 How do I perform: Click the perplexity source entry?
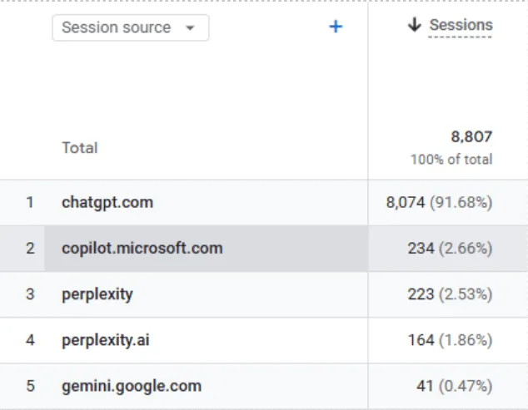pos(97,294)
